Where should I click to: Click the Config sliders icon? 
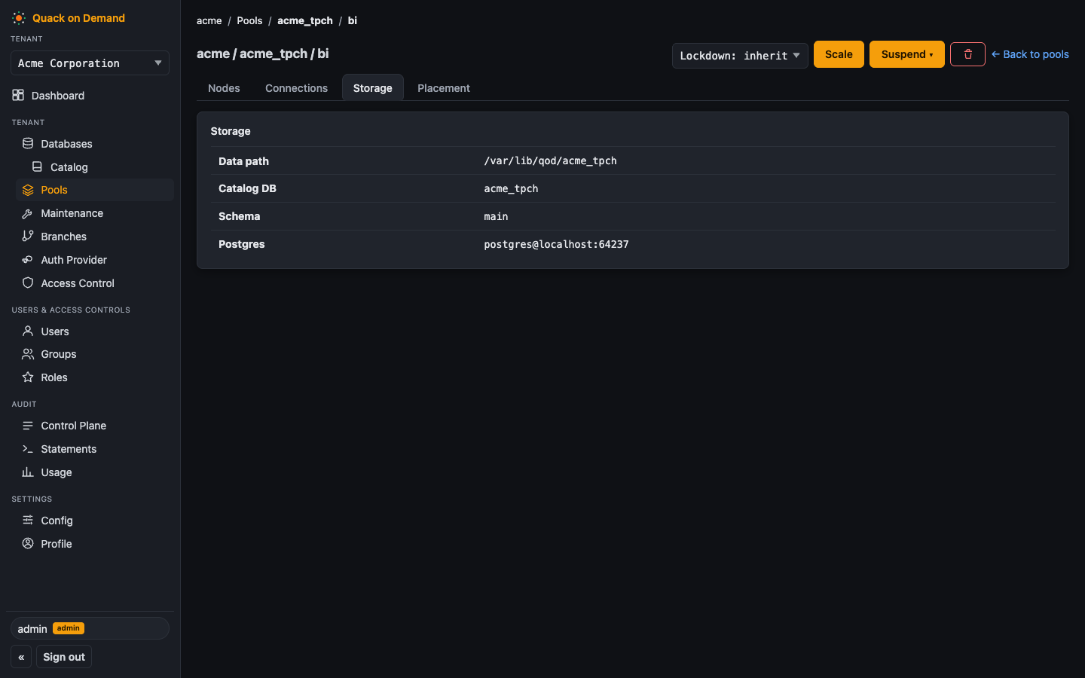28,520
